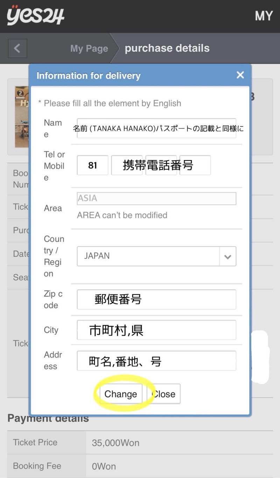The image size is (280, 478).
Task: Expand country list via chevron arrow
Action: pos(228,257)
